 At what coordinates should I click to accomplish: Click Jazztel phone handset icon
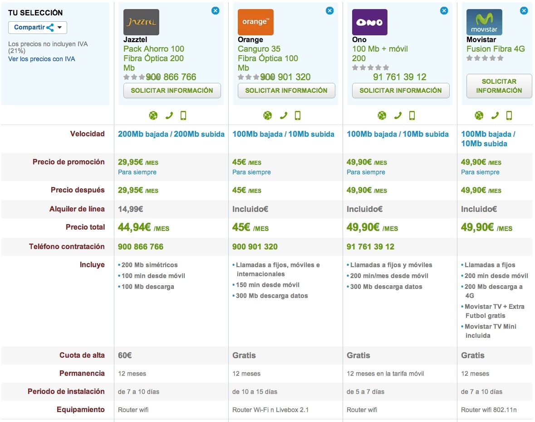pos(169,116)
